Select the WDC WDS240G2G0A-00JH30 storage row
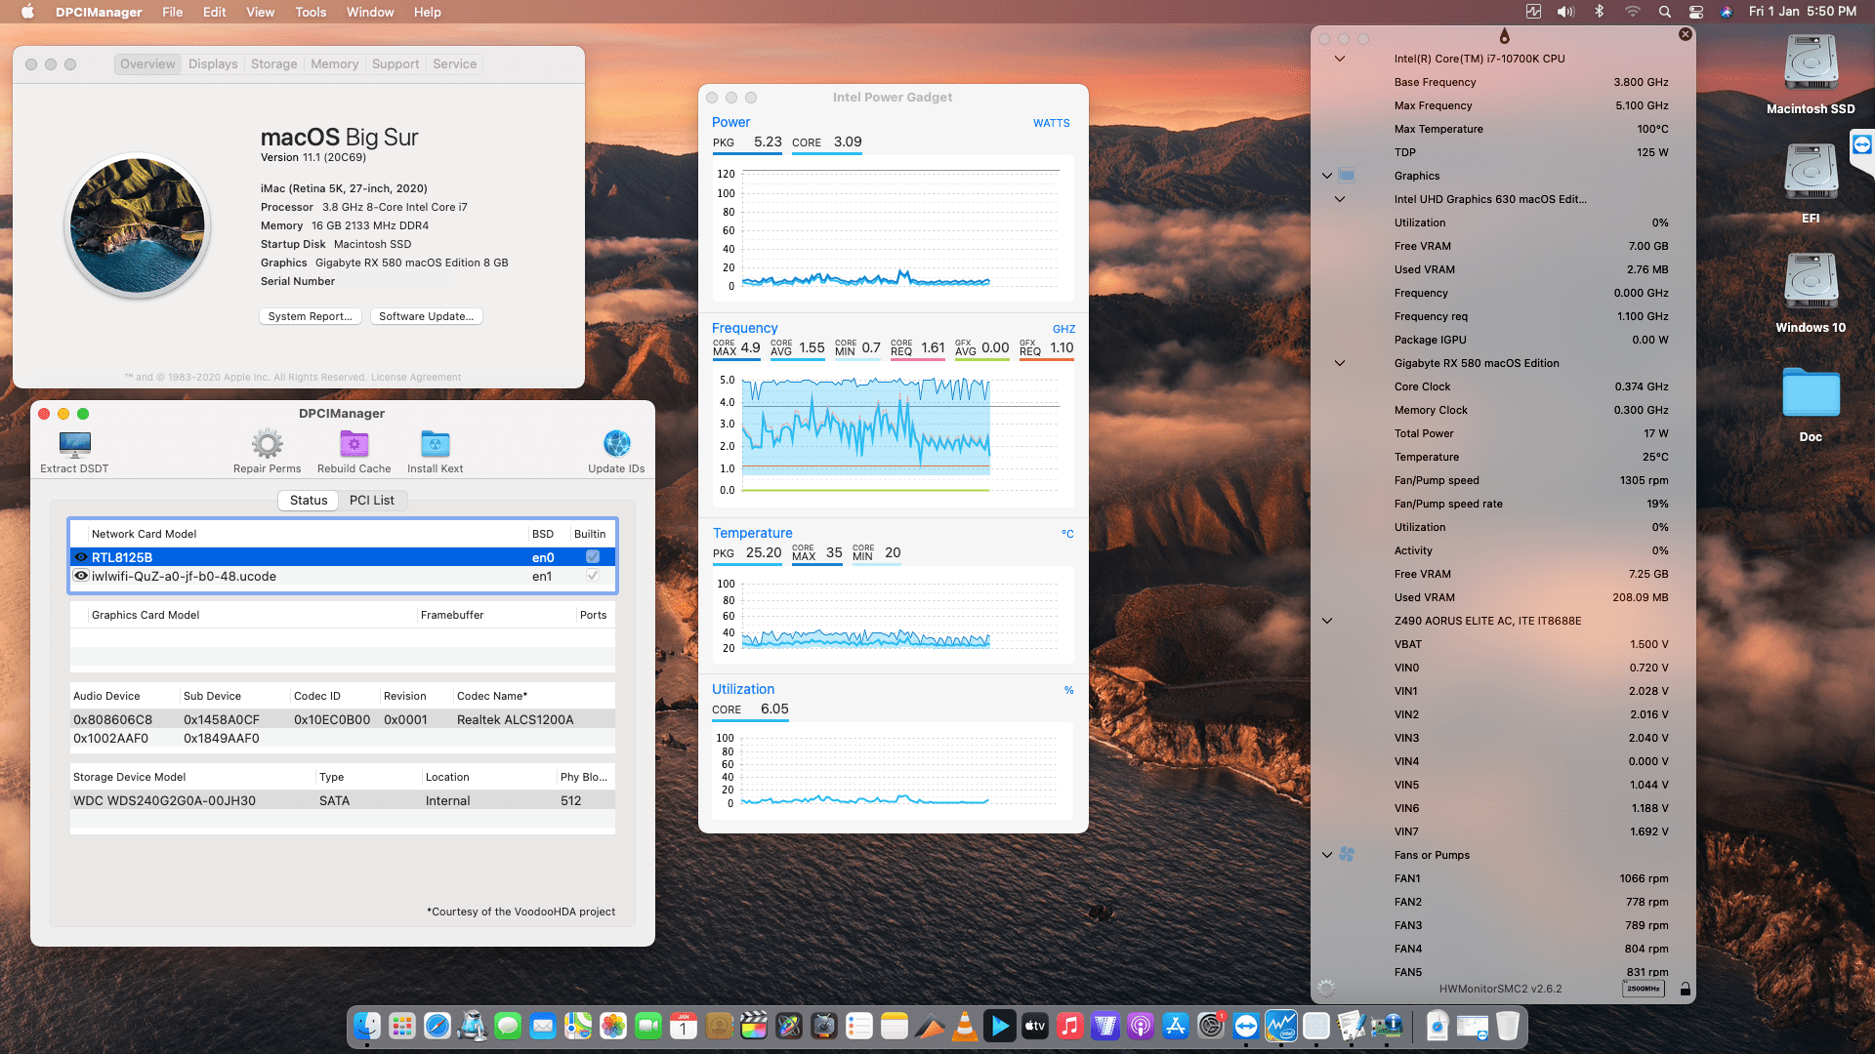 coord(342,800)
